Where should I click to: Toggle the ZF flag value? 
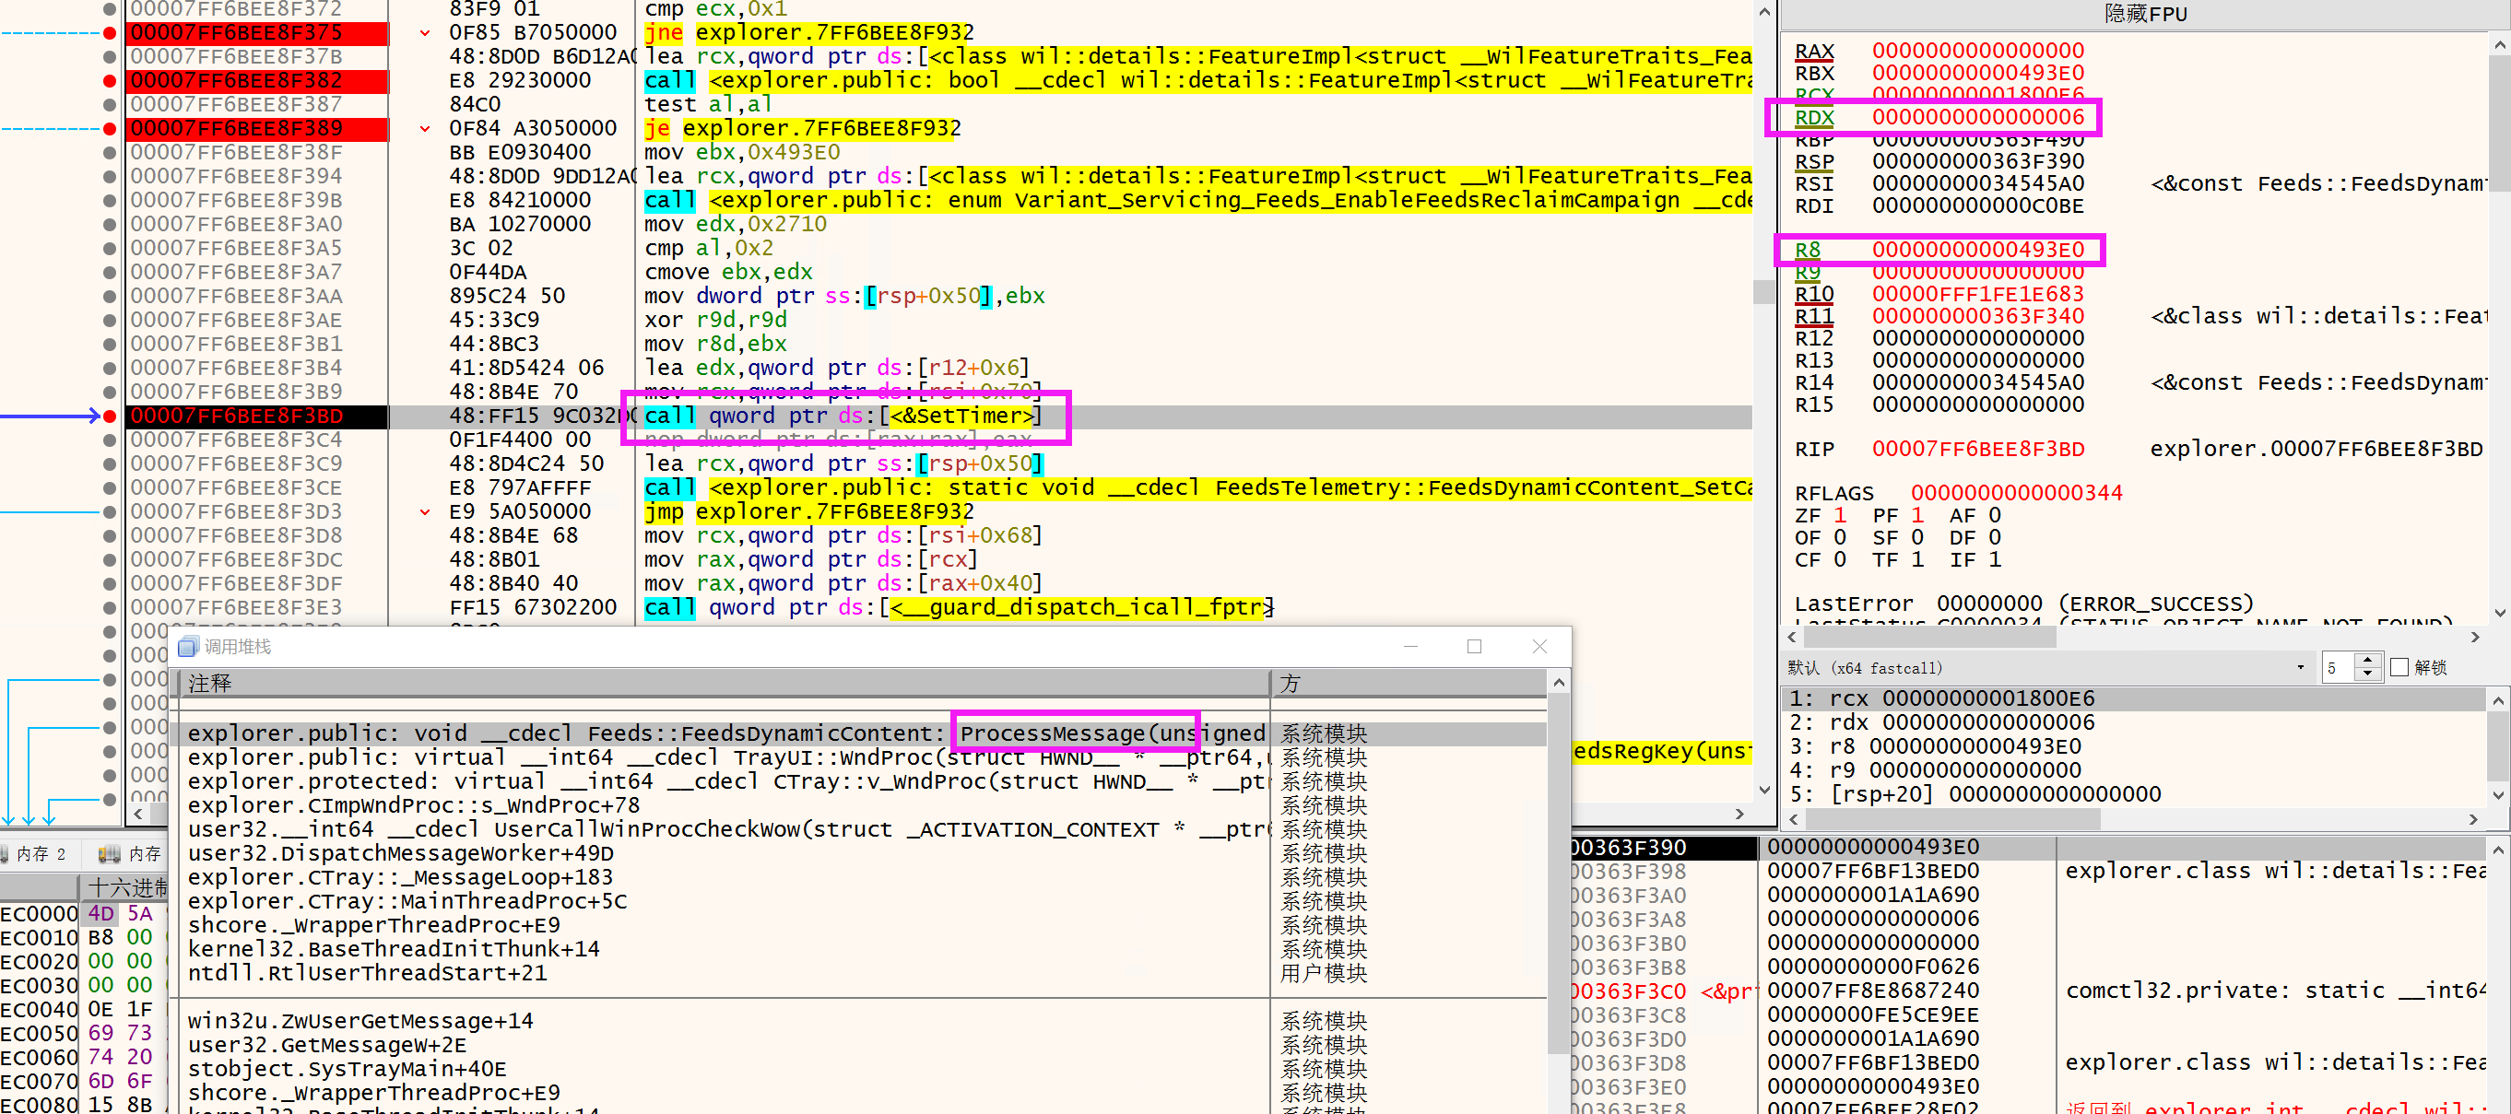pos(1840,516)
